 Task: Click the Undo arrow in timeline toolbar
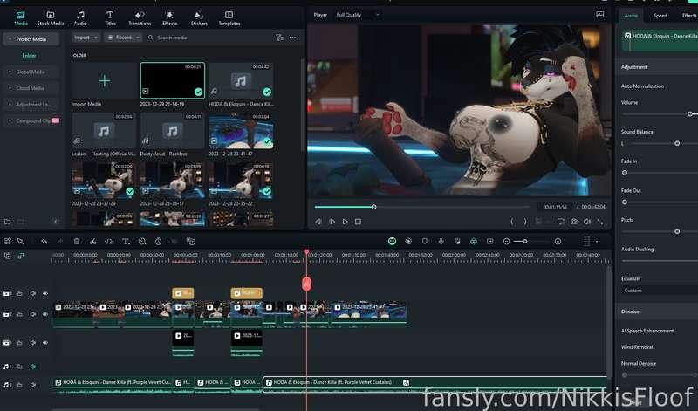tap(44, 242)
